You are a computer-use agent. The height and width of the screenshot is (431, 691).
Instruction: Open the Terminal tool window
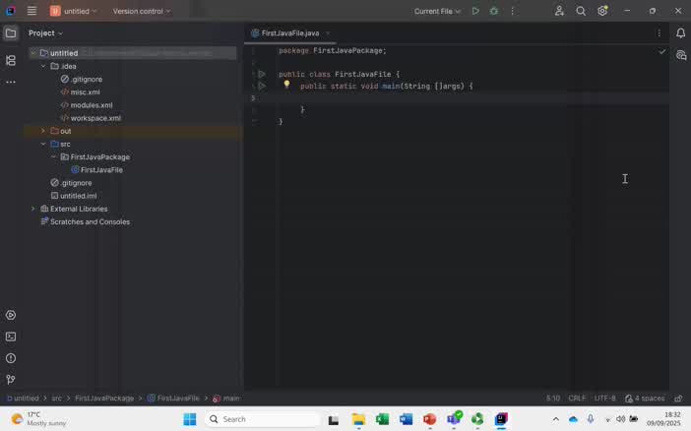point(11,337)
